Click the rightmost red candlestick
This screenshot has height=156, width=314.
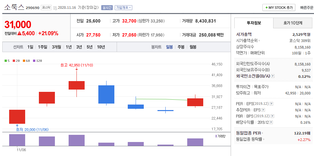click(195, 102)
